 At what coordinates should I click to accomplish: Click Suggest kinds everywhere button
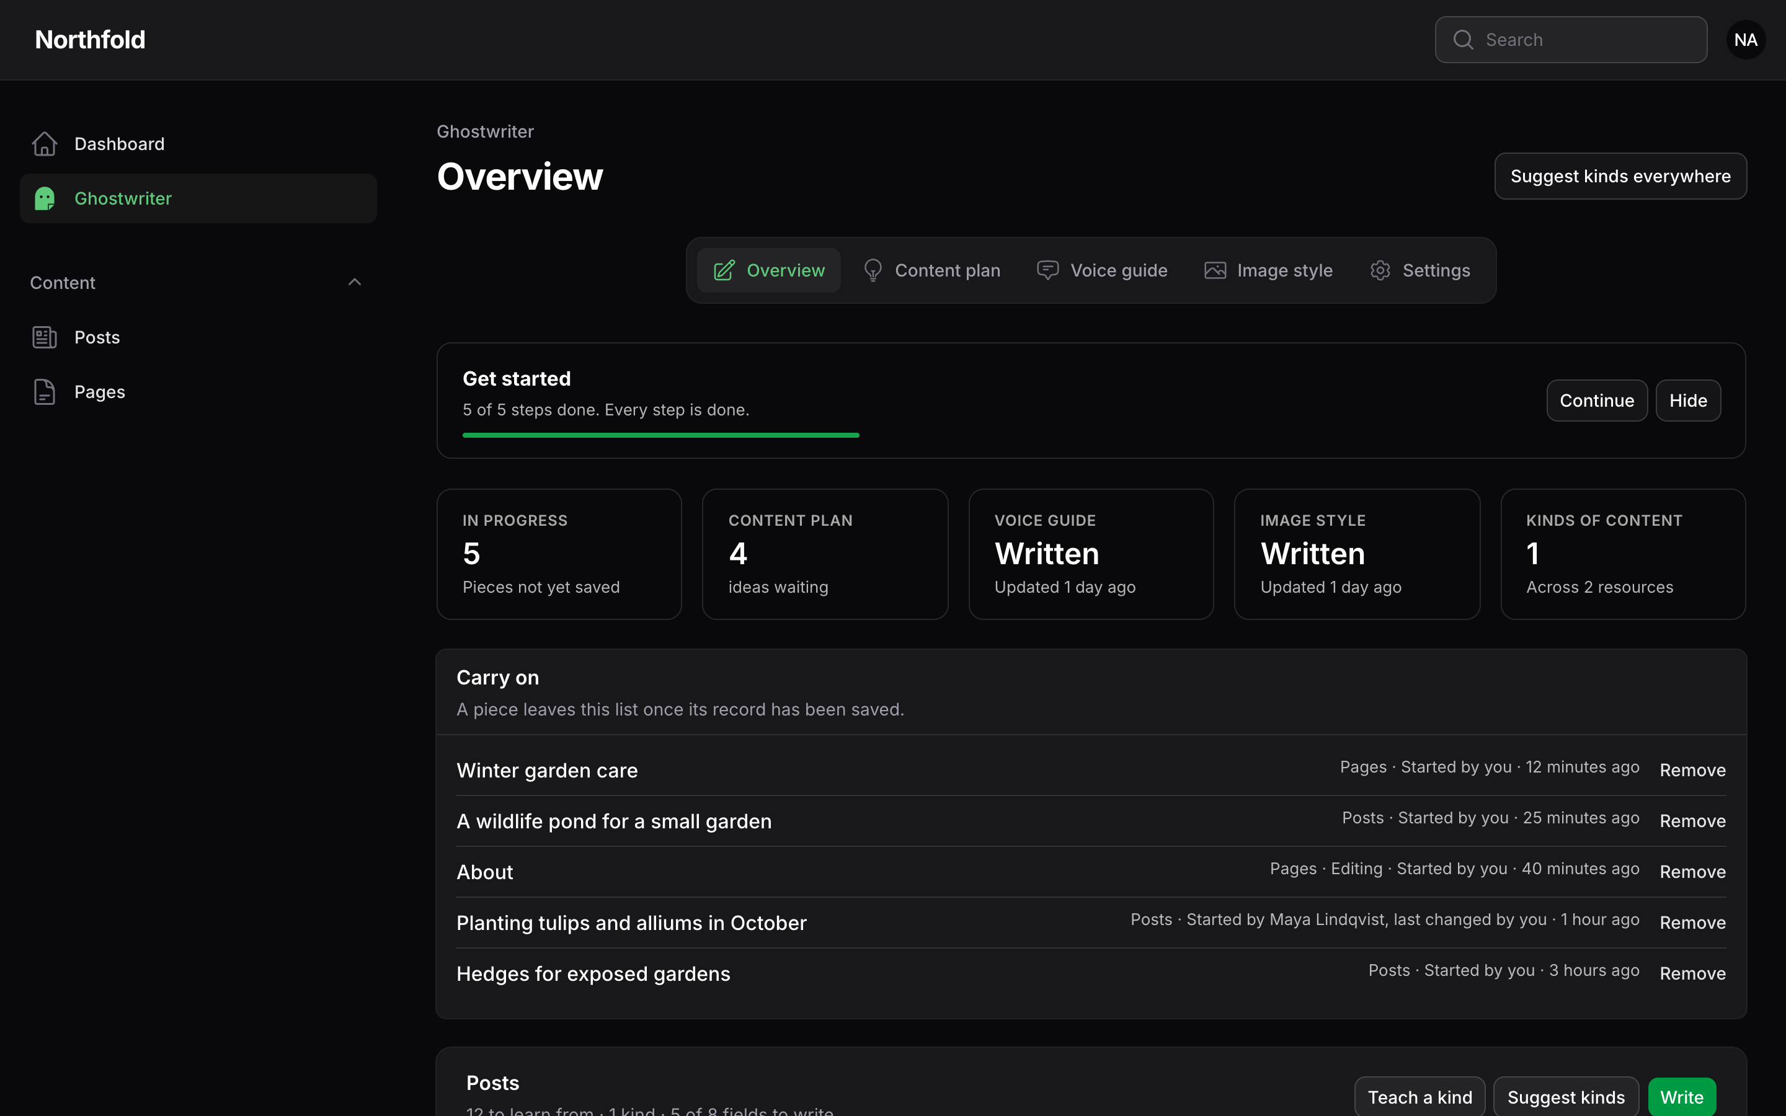(x=1620, y=177)
